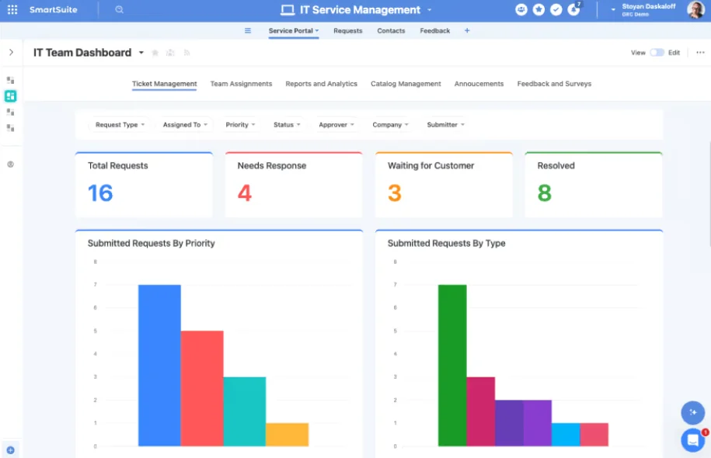Viewport: 711px width, 458px height.
Task: Open the Feedback and Surveys tab
Action: point(554,84)
